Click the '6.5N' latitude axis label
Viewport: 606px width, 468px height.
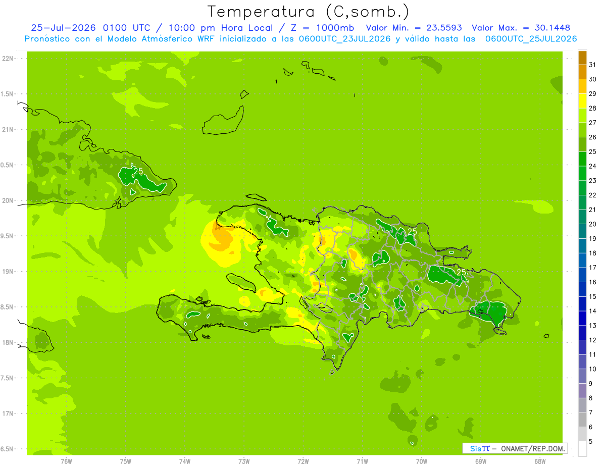coord(8,449)
